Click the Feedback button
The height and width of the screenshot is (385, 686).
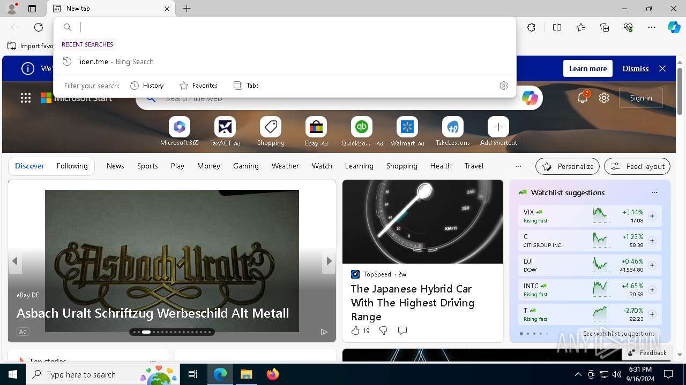(x=647, y=353)
